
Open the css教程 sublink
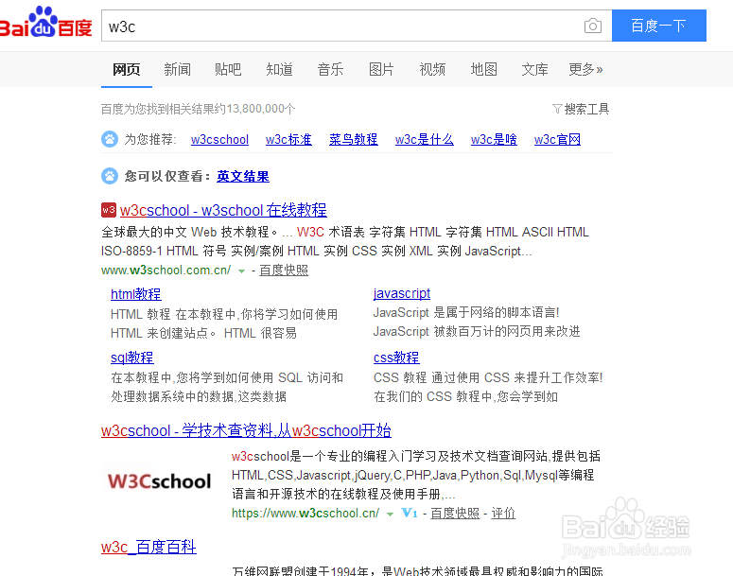pos(396,358)
